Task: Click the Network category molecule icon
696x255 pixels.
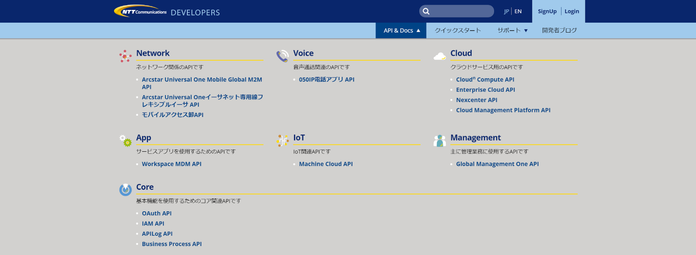Action: click(x=125, y=56)
